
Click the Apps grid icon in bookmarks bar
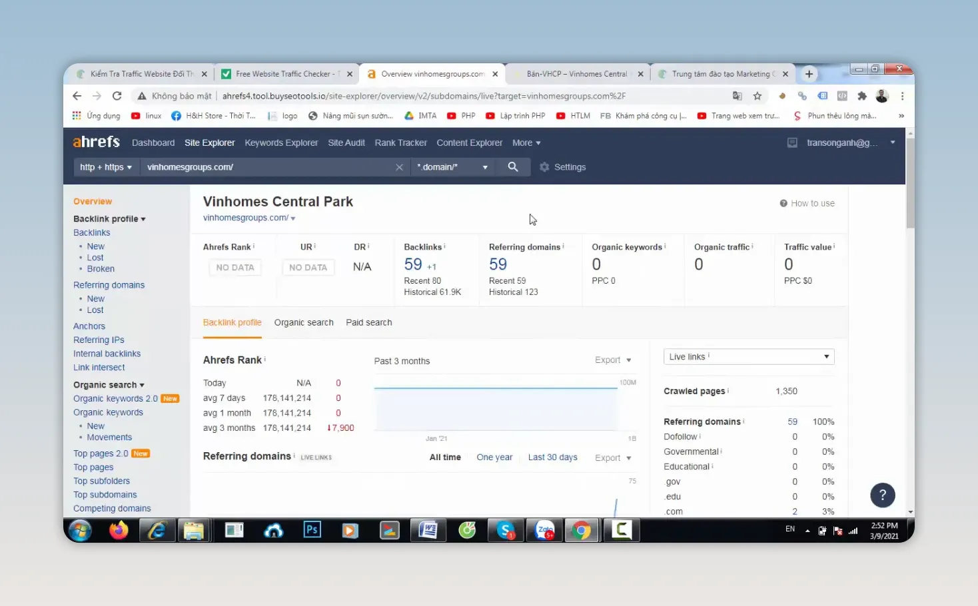[77, 115]
